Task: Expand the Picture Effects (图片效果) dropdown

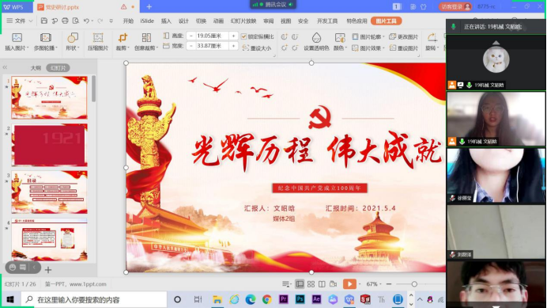Action: click(368, 48)
